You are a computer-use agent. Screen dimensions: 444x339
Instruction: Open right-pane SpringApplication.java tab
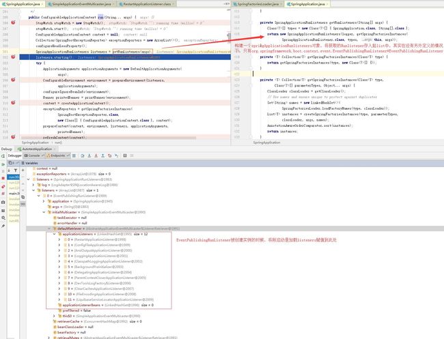click(x=308, y=4)
